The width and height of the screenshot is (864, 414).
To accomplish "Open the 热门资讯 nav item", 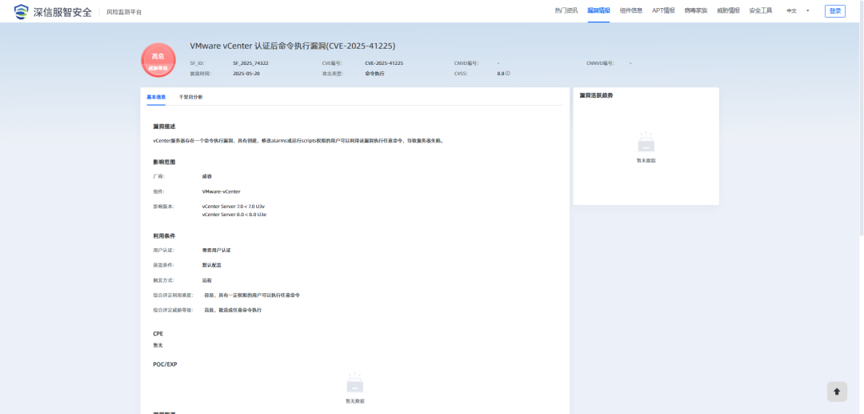I will click(x=566, y=10).
